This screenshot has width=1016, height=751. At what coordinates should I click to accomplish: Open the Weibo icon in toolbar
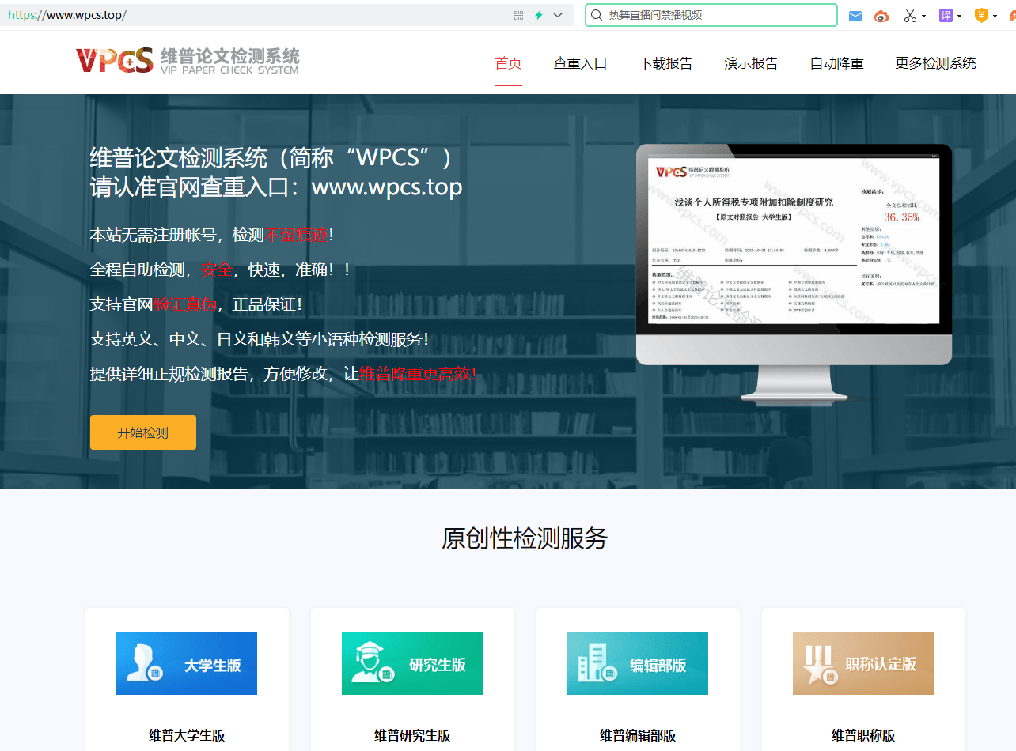click(x=882, y=16)
